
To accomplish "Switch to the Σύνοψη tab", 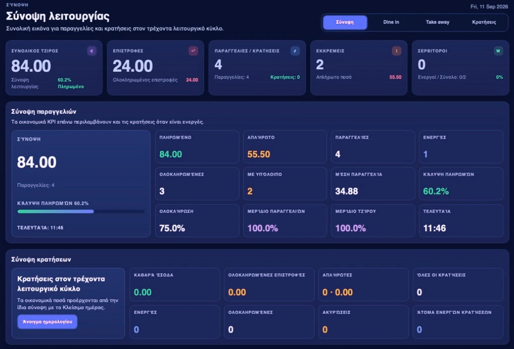I will (345, 22).
